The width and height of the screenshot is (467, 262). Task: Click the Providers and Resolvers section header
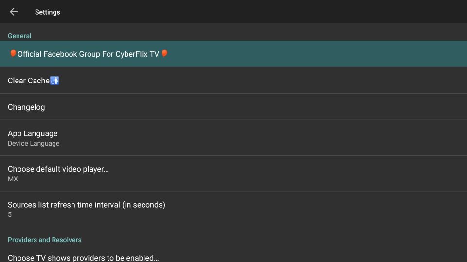click(x=45, y=240)
